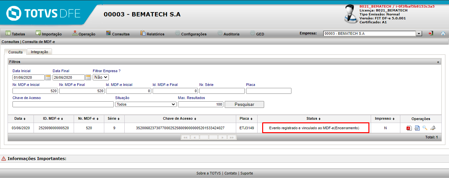Click the TOTVS DFE logo

(43, 13)
